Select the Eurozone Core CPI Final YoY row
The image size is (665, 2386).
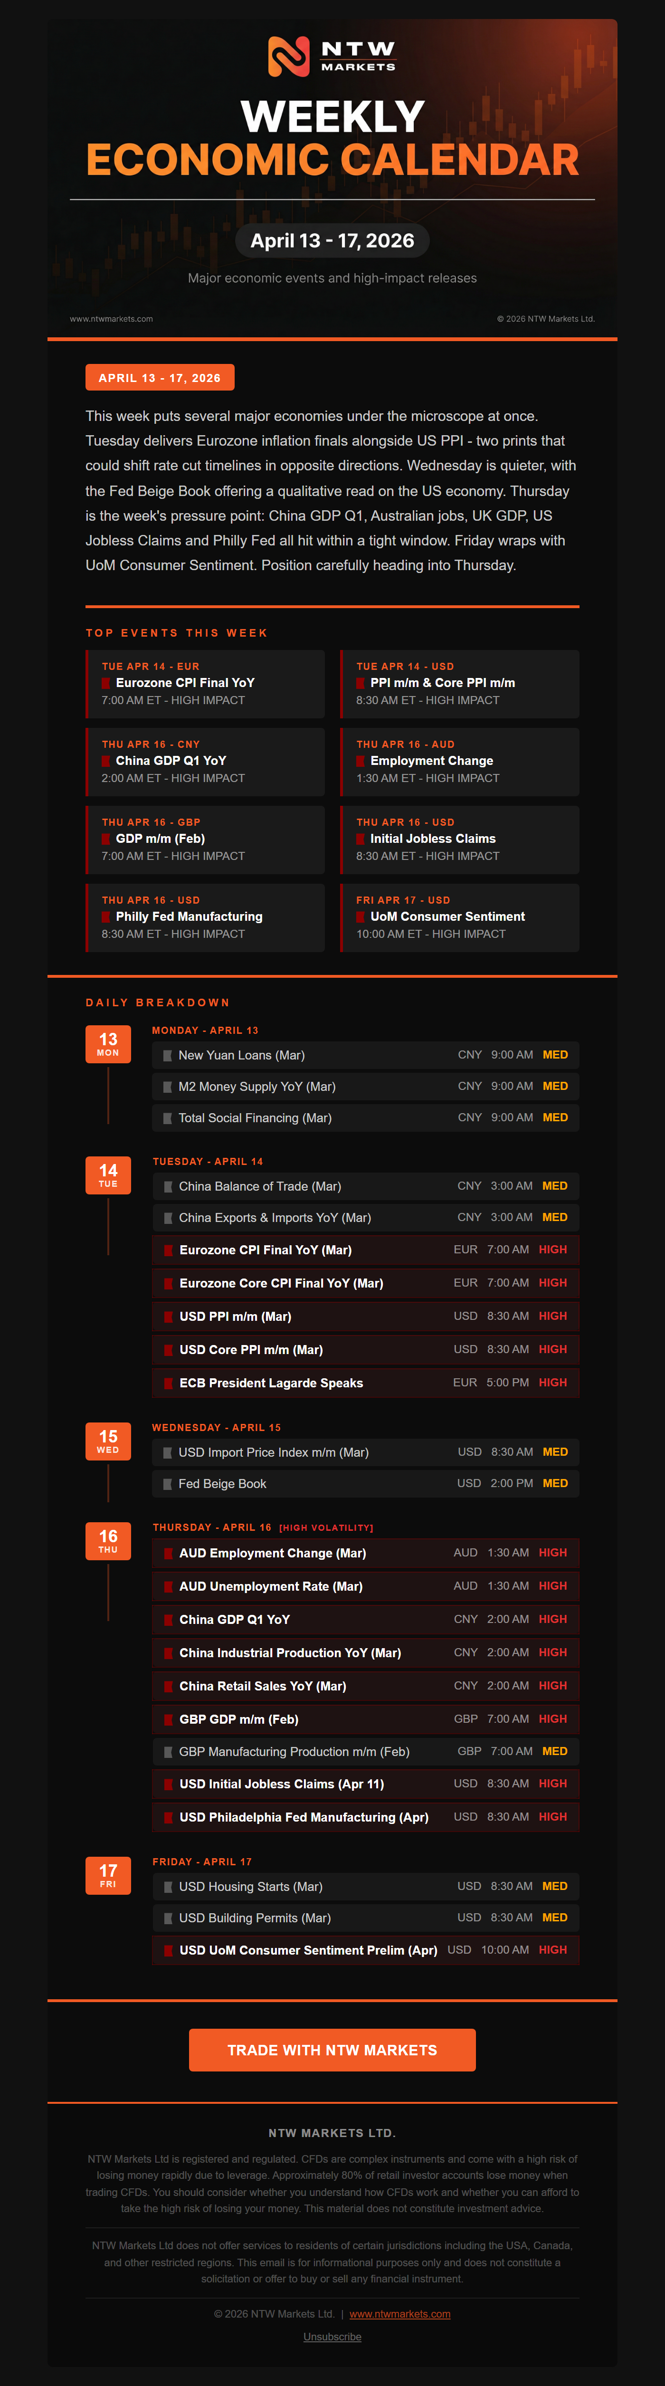coord(366,1283)
